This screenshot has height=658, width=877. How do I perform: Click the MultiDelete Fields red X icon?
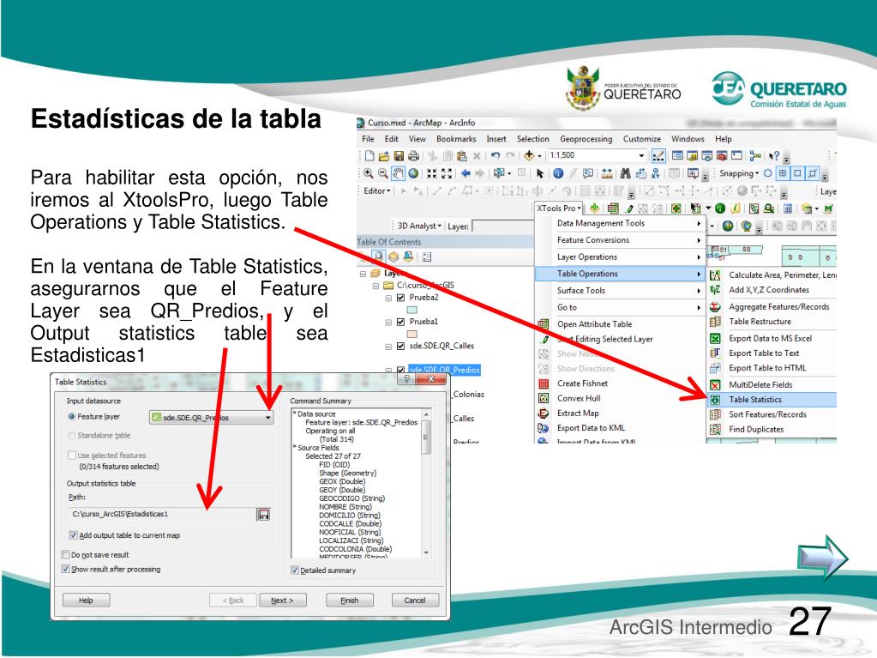pos(715,385)
